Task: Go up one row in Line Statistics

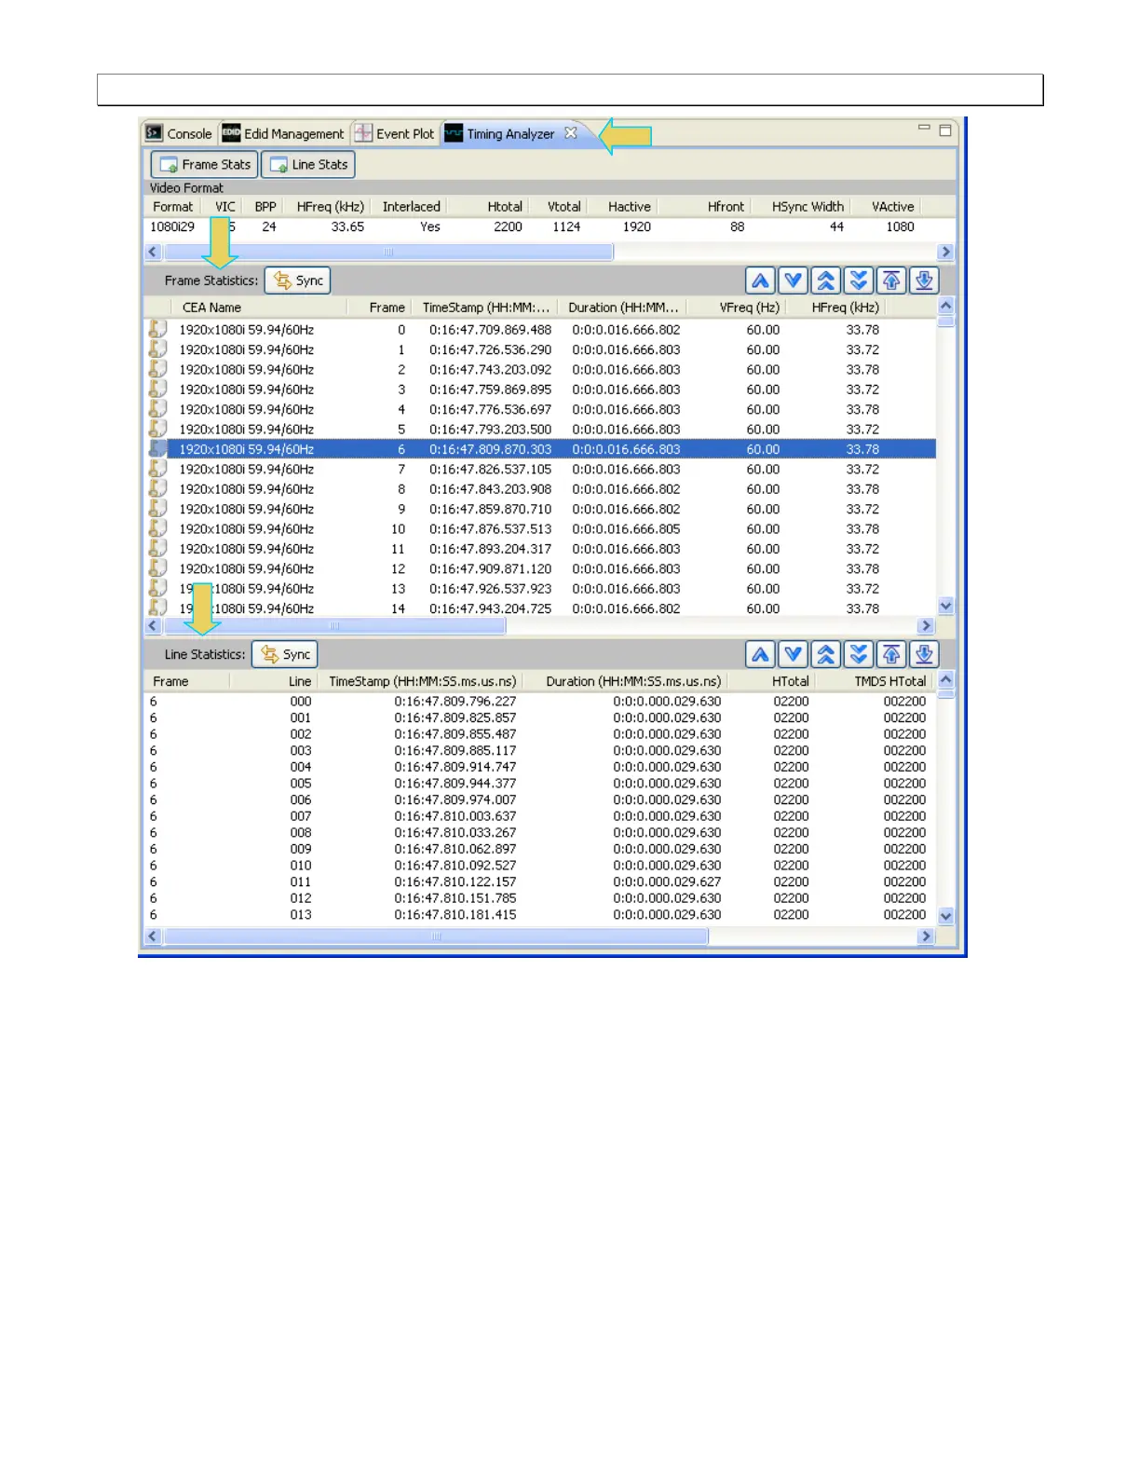Action: [761, 654]
